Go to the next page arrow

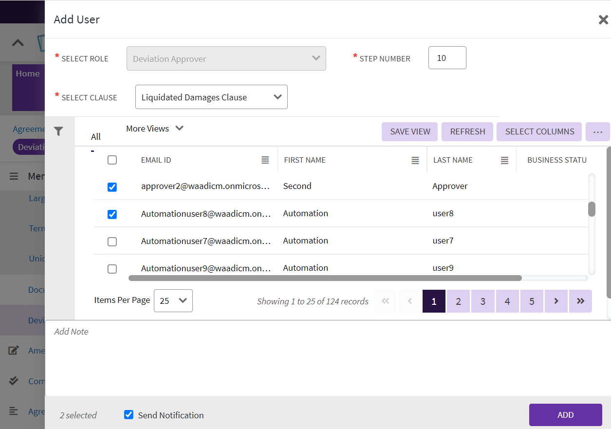coord(556,301)
